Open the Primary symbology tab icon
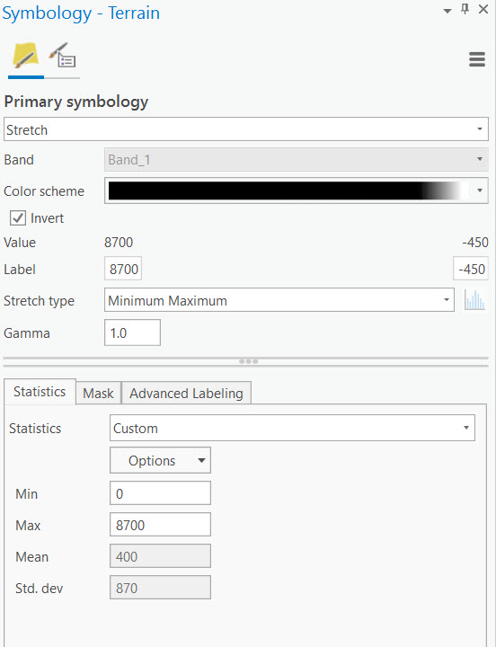This screenshot has height=647, width=496. pyautogui.click(x=25, y=56)
